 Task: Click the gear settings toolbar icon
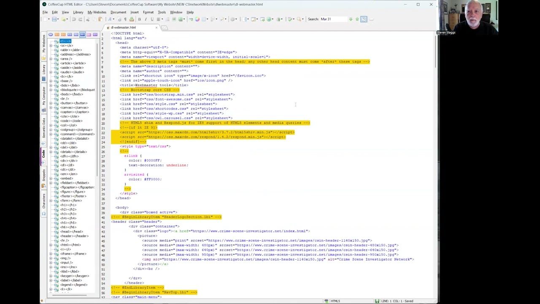pyautogui.click(x=232, y=19)
